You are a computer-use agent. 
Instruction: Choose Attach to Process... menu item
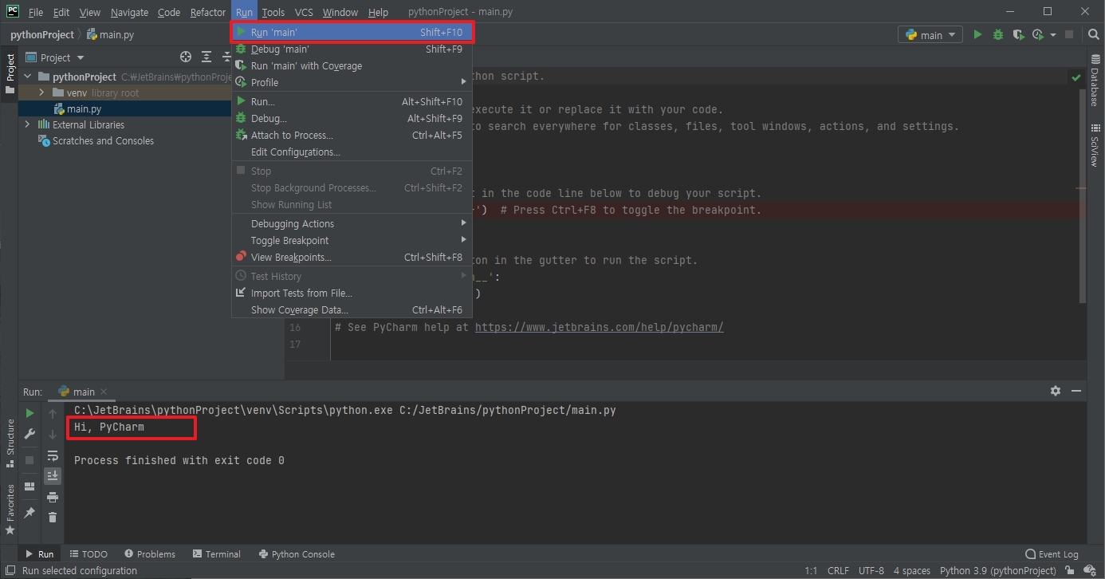(352, 135)
